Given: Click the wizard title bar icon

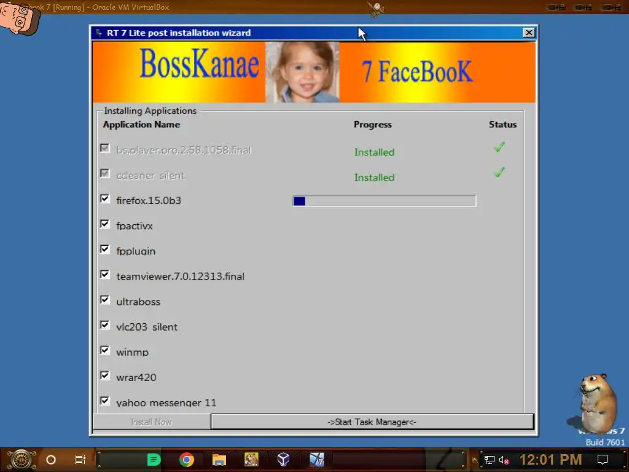Looking at the screenshot, I should tap(99, 33).
